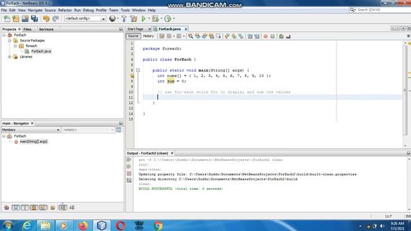
Task: Click the Find Selection magnifier icon
Action: [x=191, y=36]
